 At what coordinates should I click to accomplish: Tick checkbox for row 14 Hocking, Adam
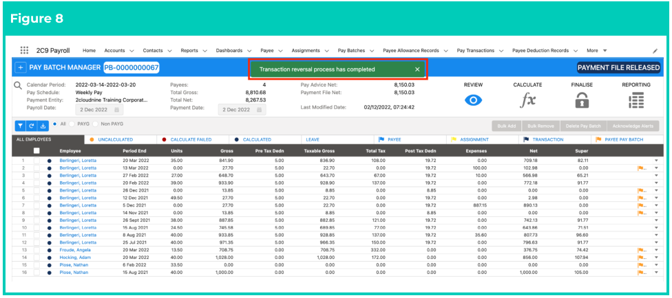(x=37, y=257)
